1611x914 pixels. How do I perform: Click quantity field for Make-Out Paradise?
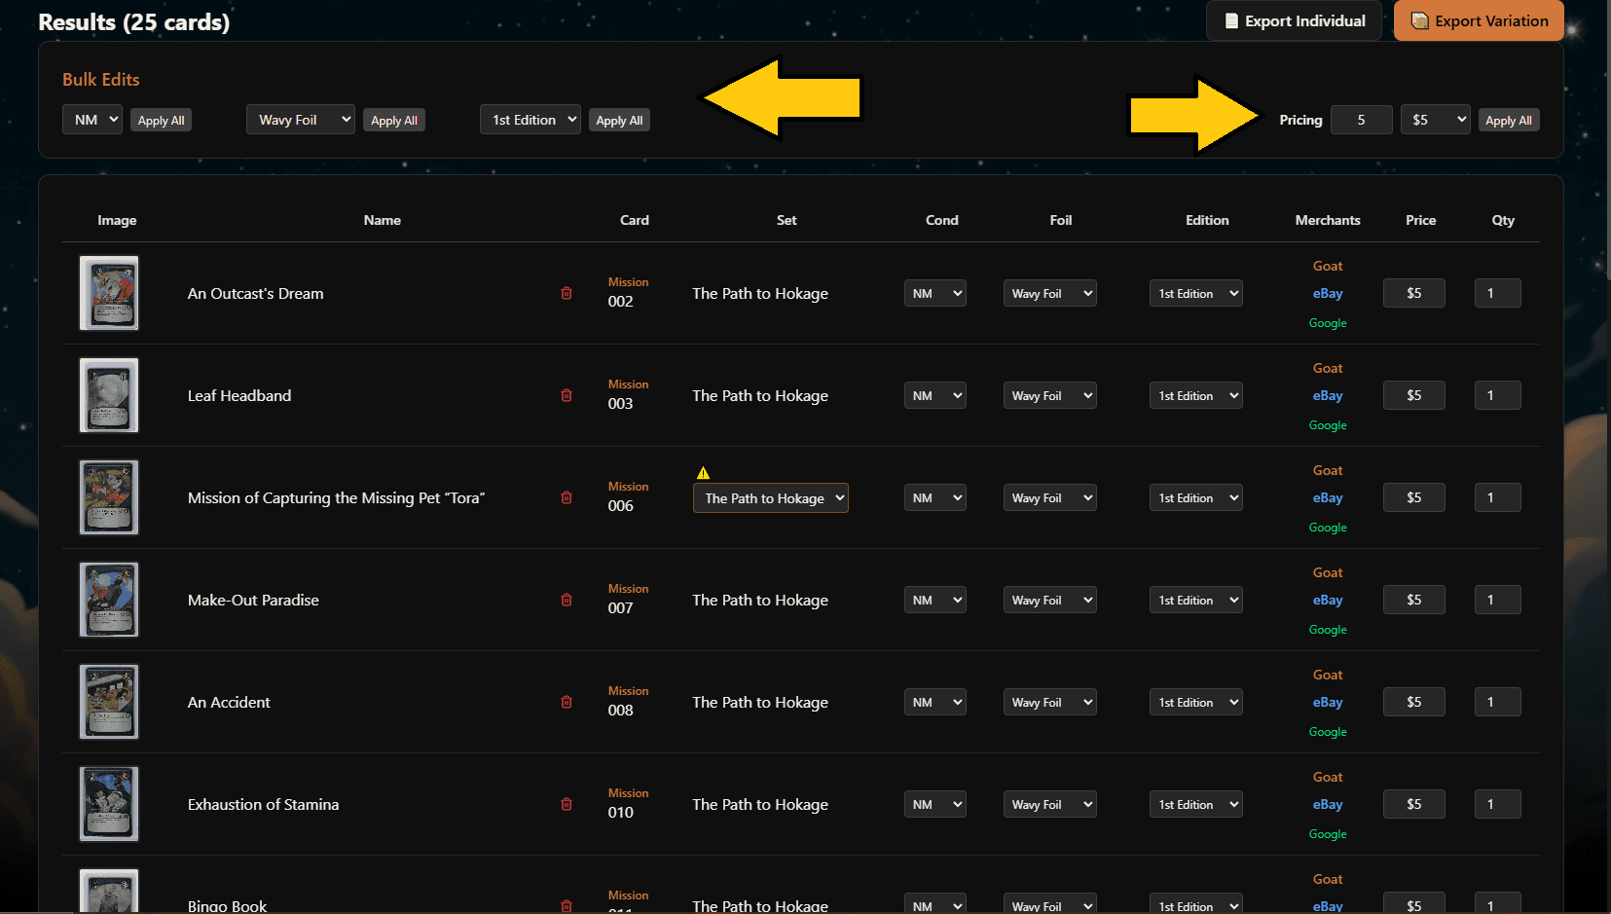(1497, 600)
